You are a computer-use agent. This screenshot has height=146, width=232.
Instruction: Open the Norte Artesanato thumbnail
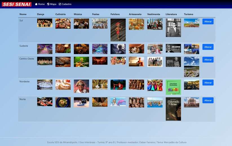tap(136, 102)
